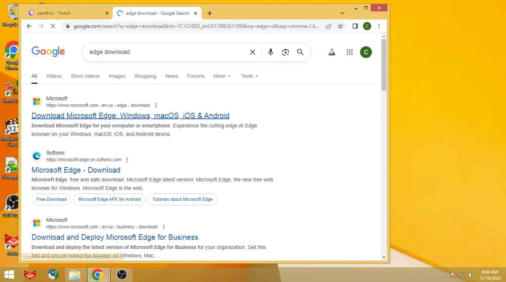Image resolution: width=506 pixels, height=282 pixels.
Task: Go to the Google homepage via the logo
Action: (x=48, y=52)
